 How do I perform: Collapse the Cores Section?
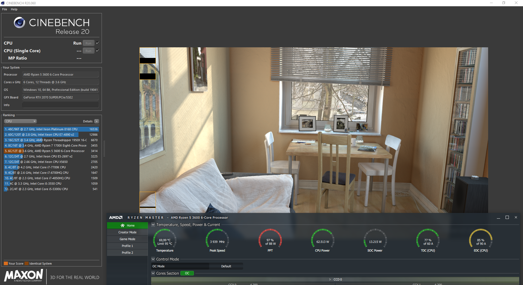coord(153,273)
